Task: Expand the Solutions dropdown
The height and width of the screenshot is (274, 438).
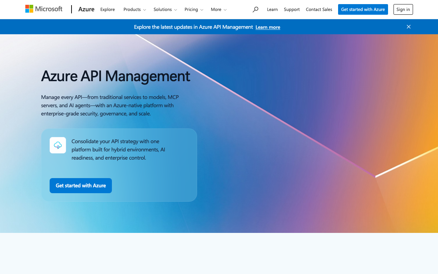Action: click(x=165, y=10)
